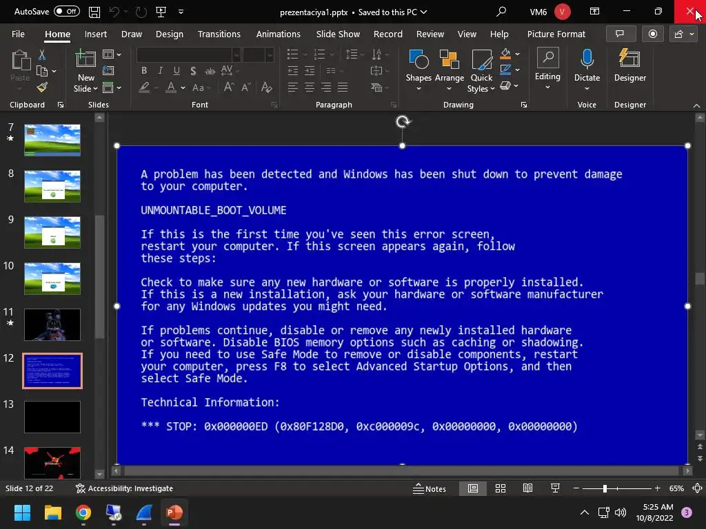Start presentation from beginning icon
The image size is (706, 529).
coord(161,12)
